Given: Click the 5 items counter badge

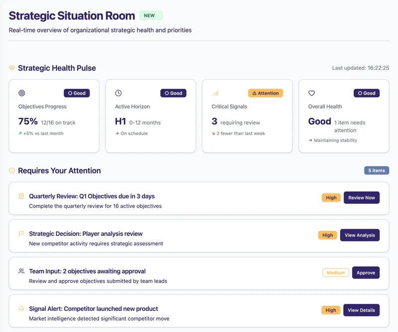Looking at the screenshot, I should tap(377, 170).
